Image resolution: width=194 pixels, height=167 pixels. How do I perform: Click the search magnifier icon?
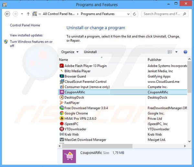click(x=185, y=14)
